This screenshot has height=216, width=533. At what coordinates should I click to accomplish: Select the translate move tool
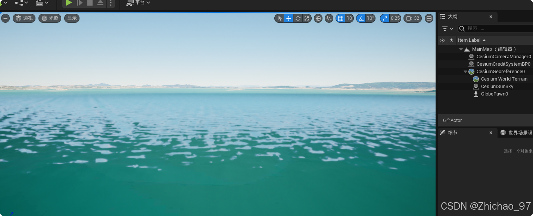point(289,18)
